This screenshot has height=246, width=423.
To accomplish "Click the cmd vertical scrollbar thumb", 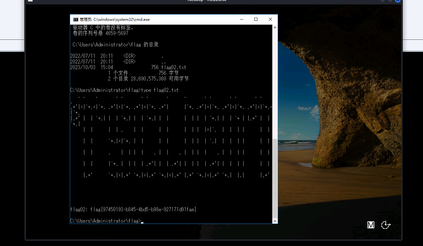I will pyautogui.click(x=275, y=178).
